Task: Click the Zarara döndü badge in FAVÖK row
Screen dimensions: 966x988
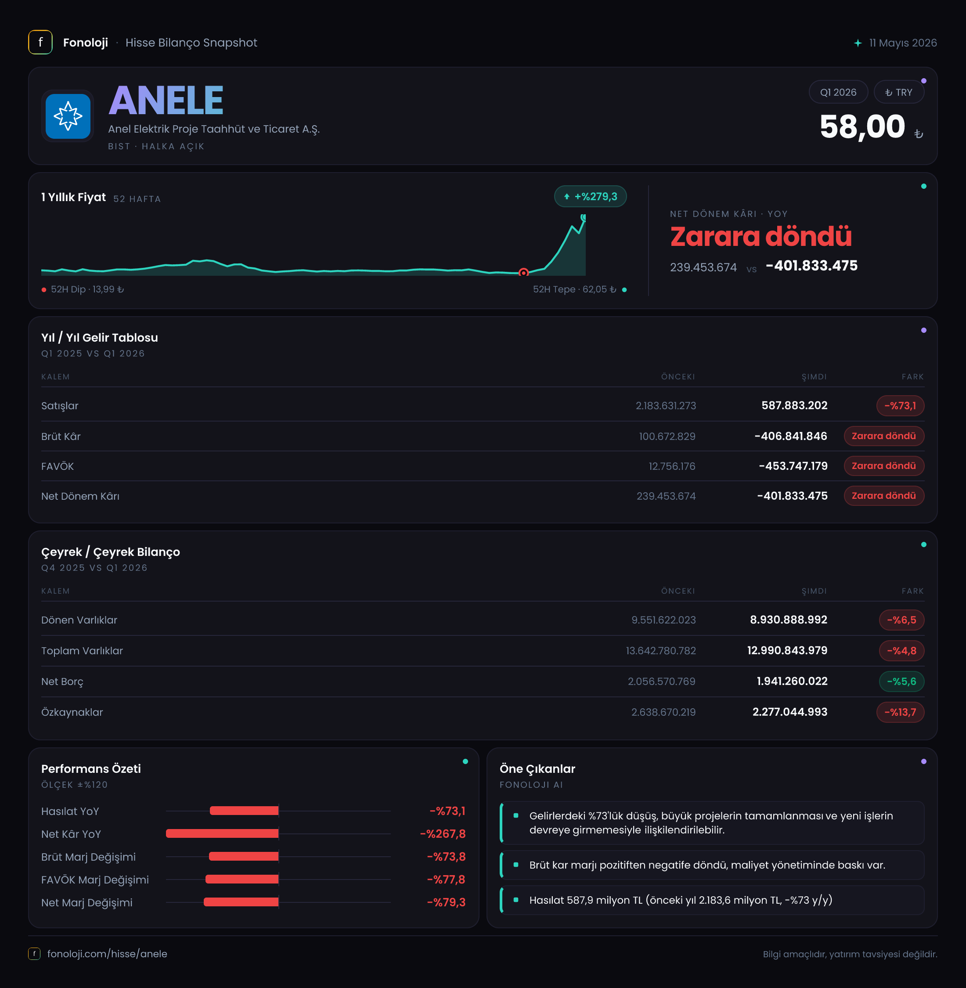Action: pos(884,466)
